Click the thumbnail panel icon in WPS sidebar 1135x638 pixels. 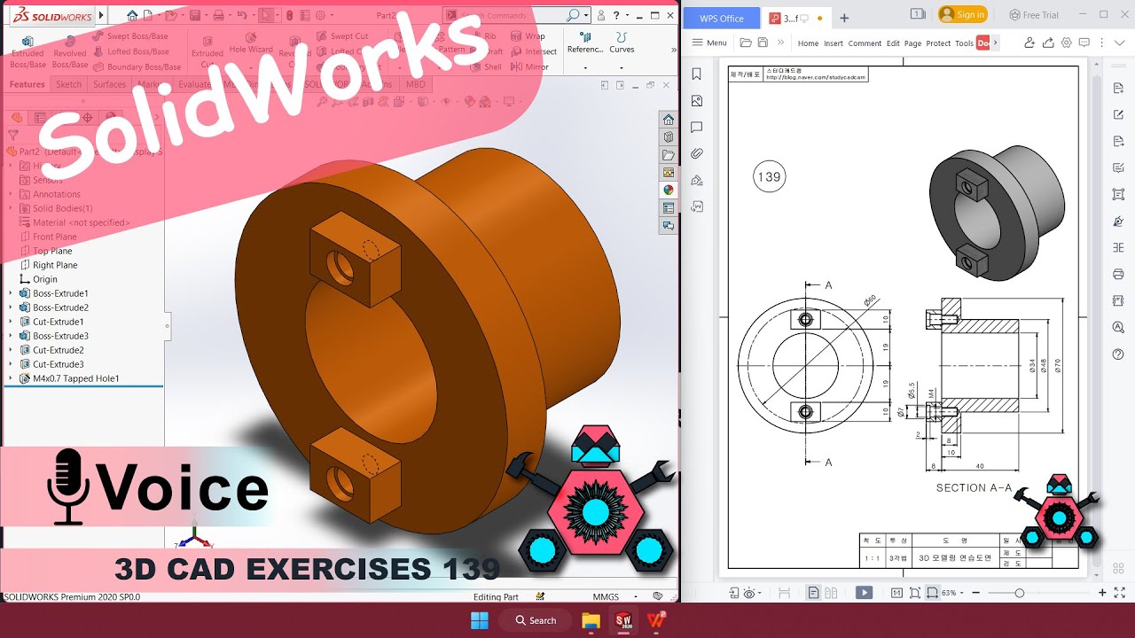coord(697,101)
